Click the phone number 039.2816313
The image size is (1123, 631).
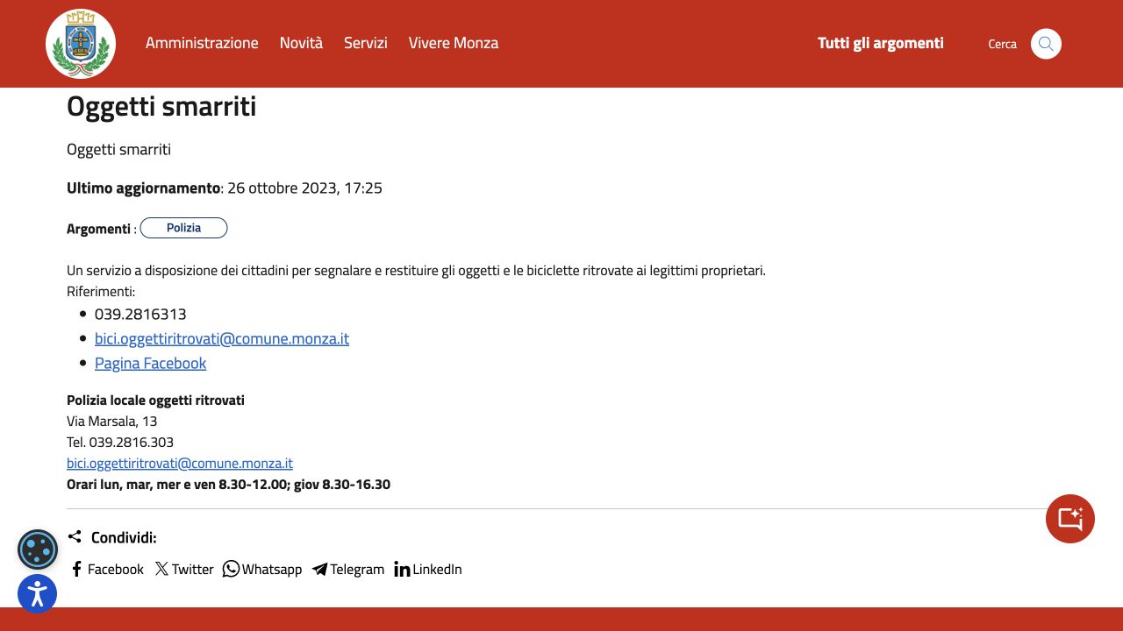tap(140, 314)
